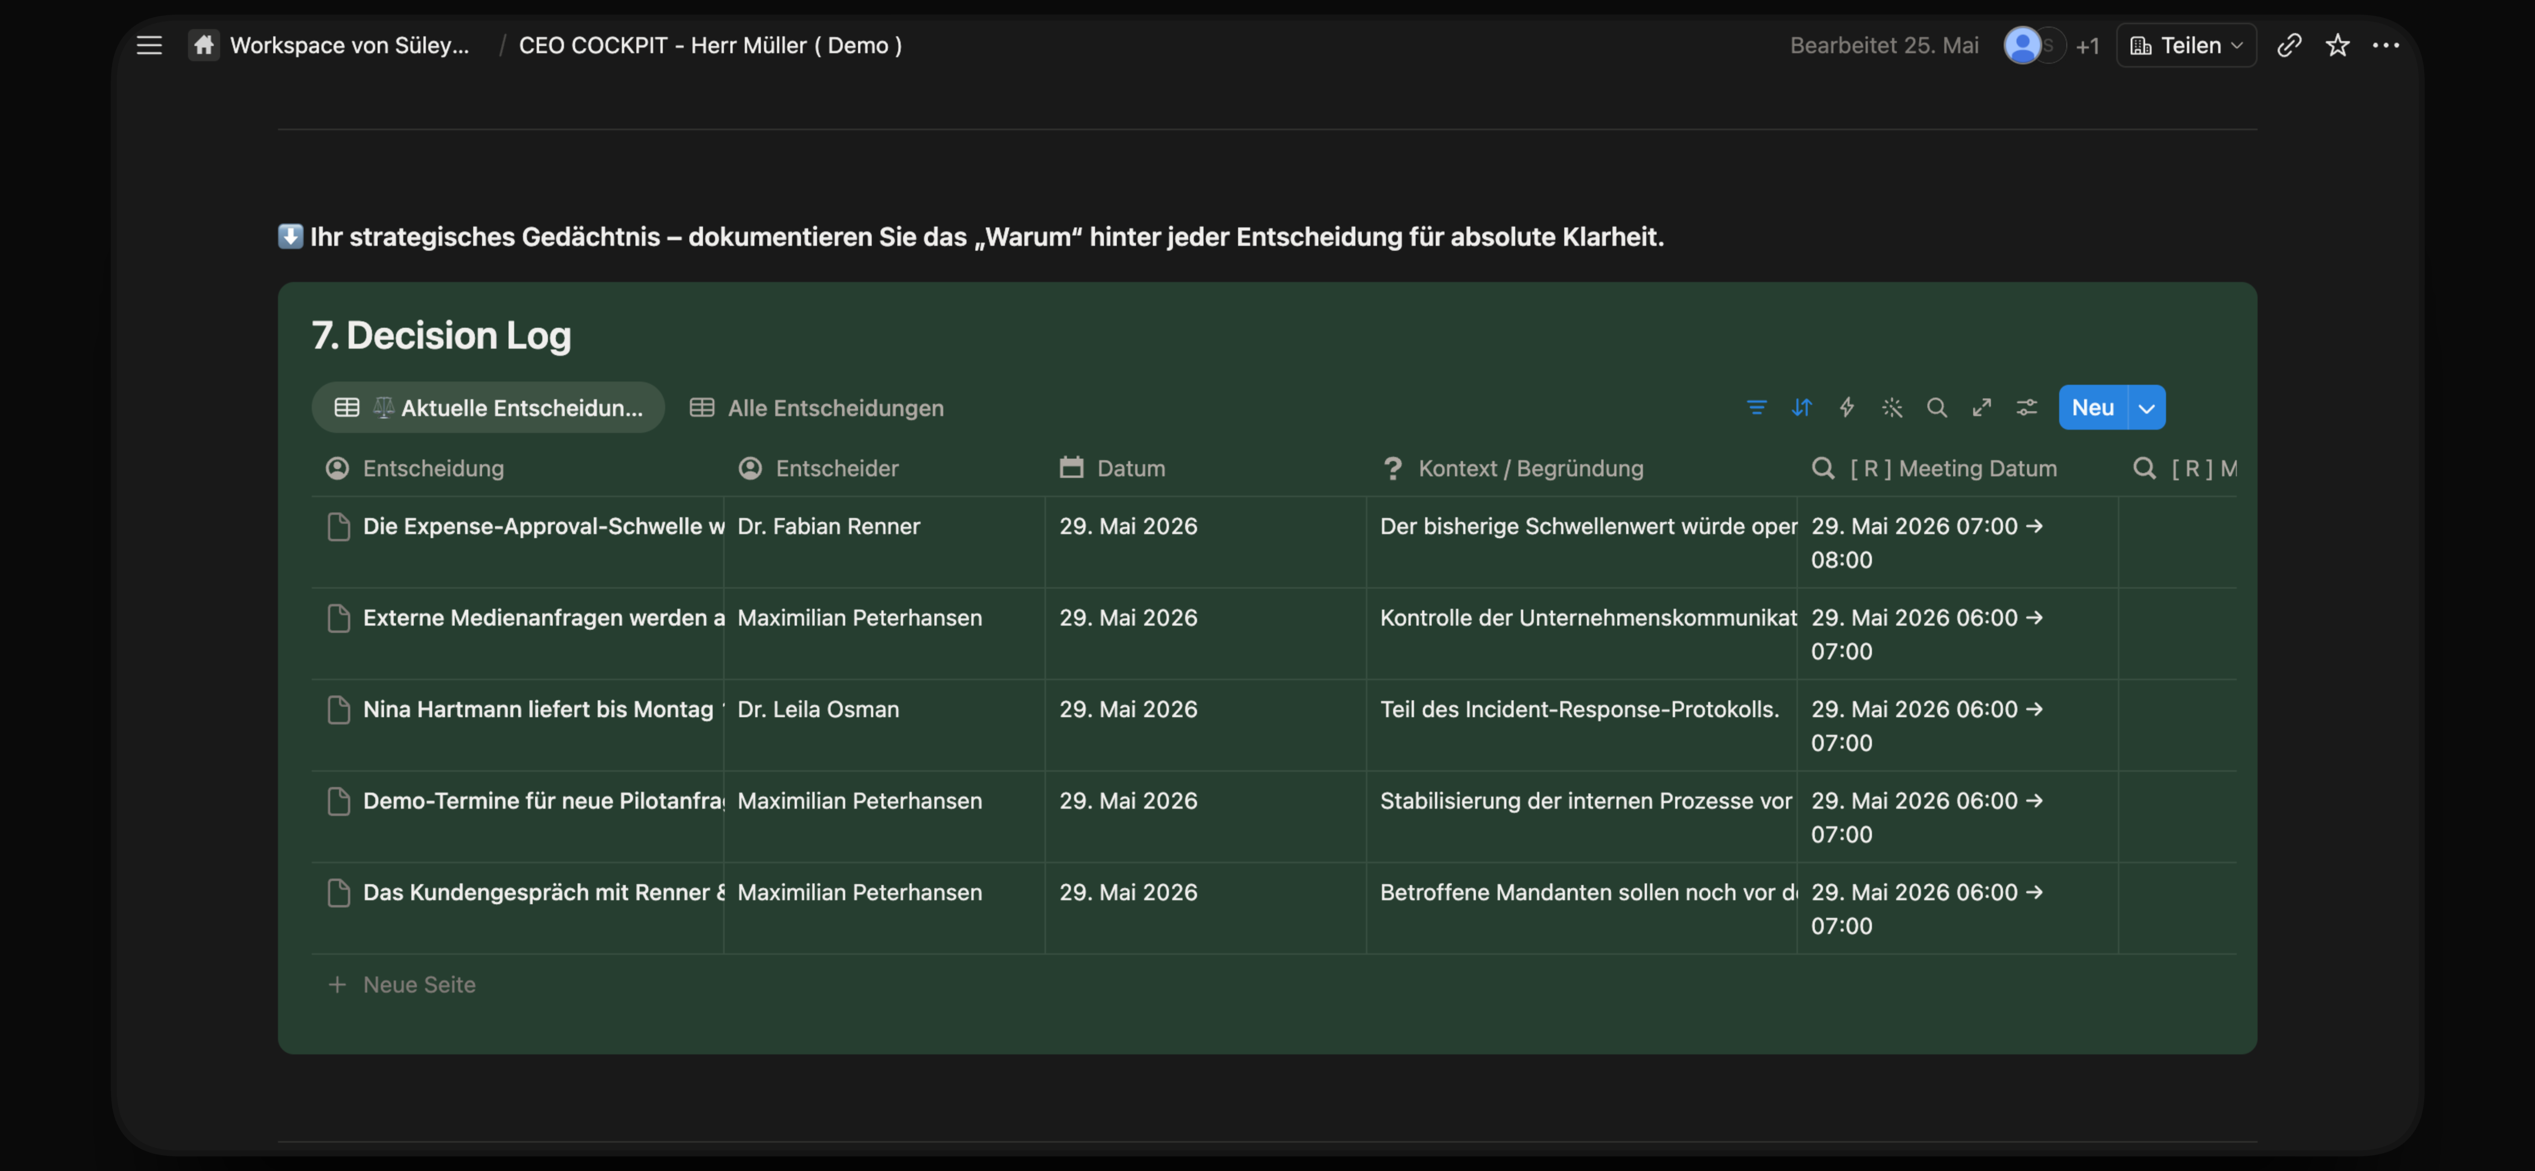2535x1171 pixels.
Task: Open the sidebar hamburger menu
Action: click(x=149, y=45)
